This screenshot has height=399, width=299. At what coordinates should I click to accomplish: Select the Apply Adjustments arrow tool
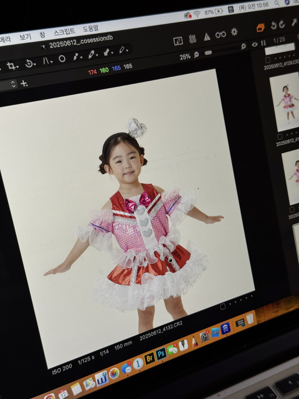point(107,52)
